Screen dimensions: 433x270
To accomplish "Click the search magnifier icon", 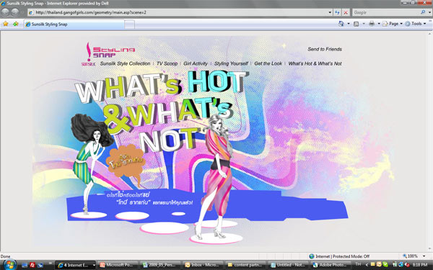I will pyautogui.click(x=423, y=12).
